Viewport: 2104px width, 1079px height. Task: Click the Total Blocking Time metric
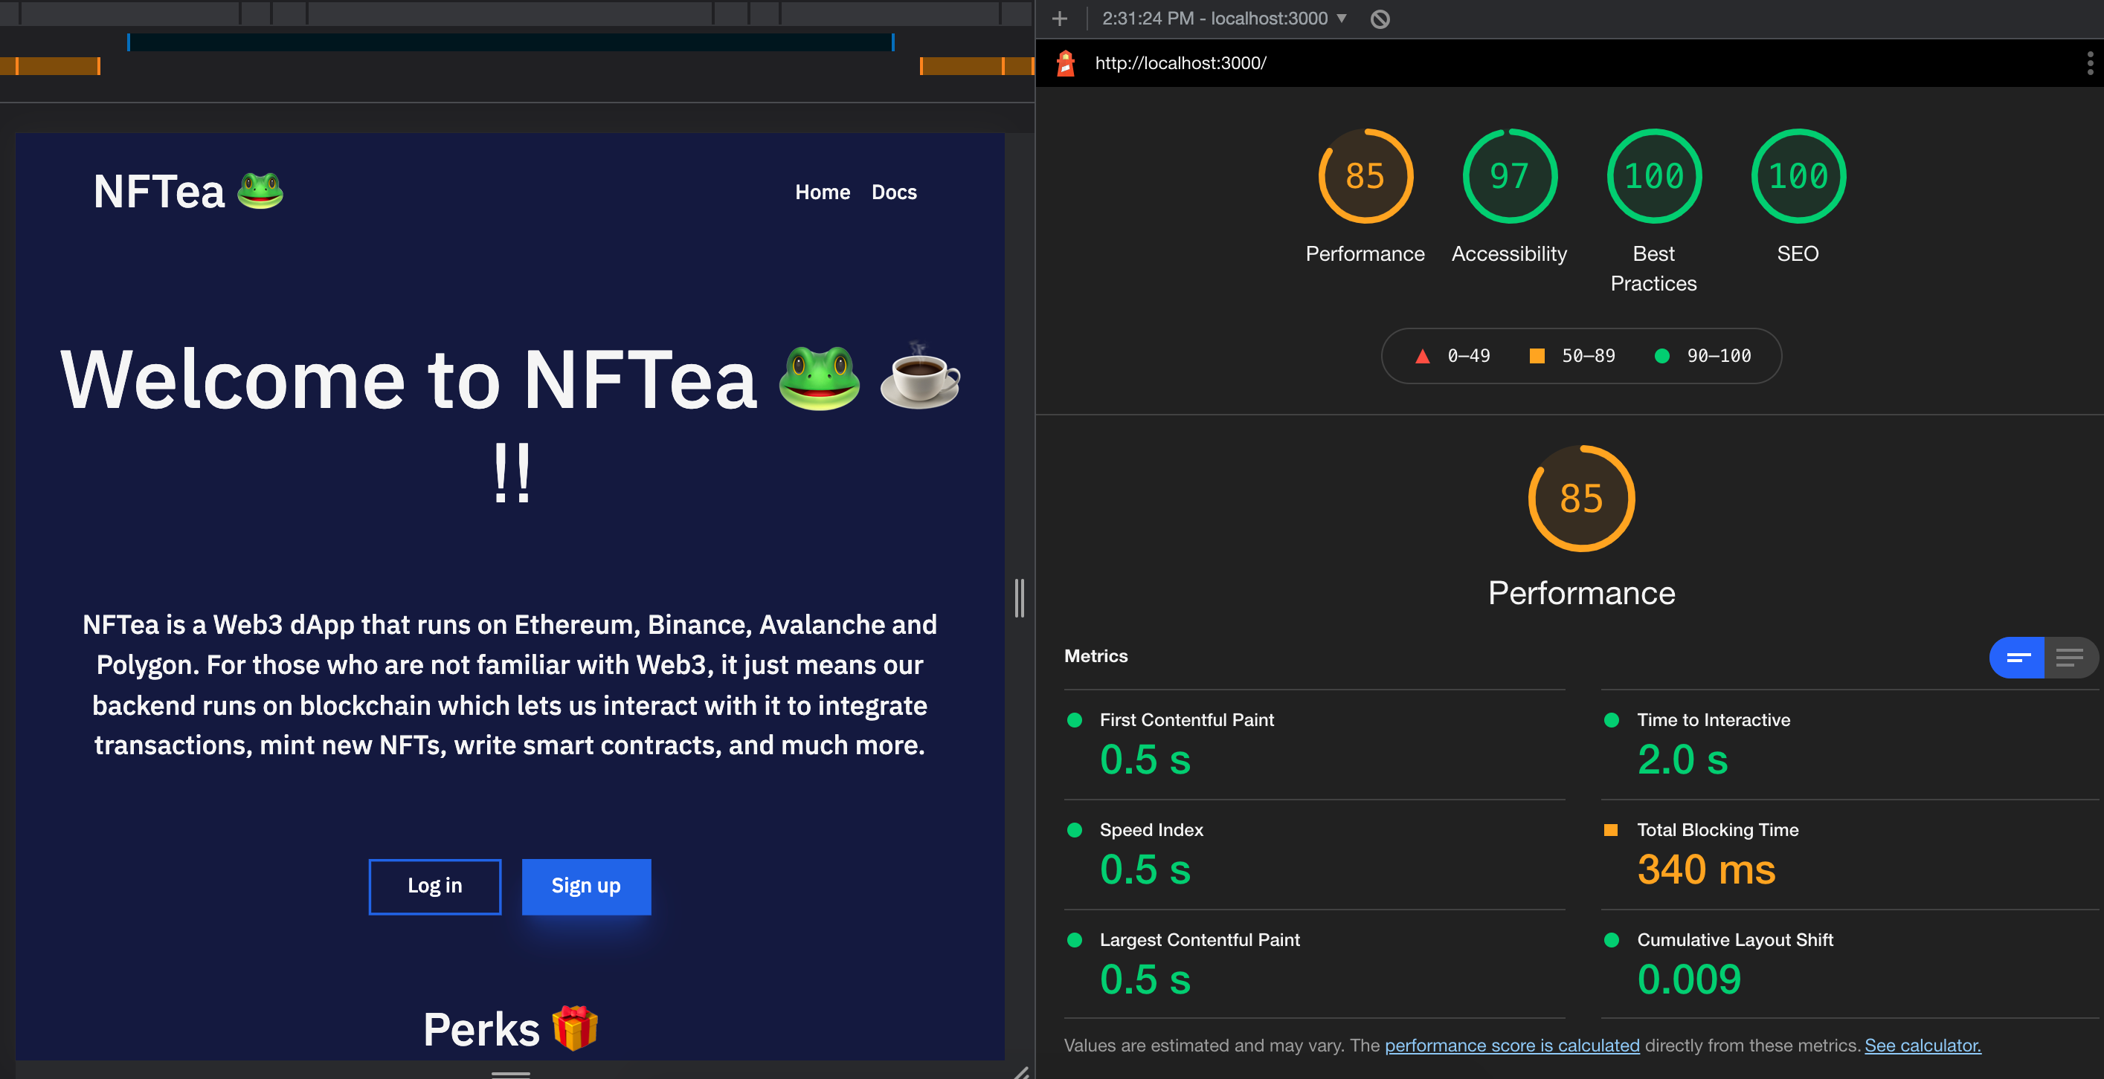click(x=1849, y=855)
